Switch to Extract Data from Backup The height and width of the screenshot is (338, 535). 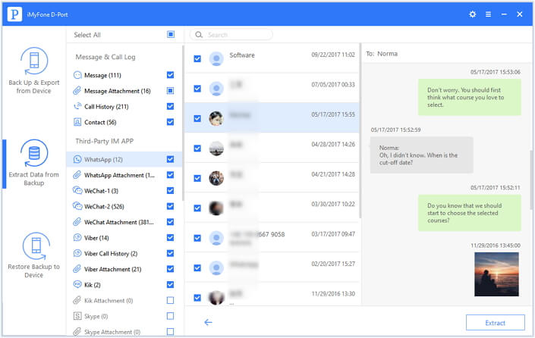(34, 163)
